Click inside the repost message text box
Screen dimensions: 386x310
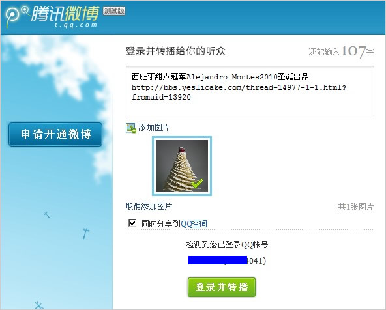click(250, 92)
